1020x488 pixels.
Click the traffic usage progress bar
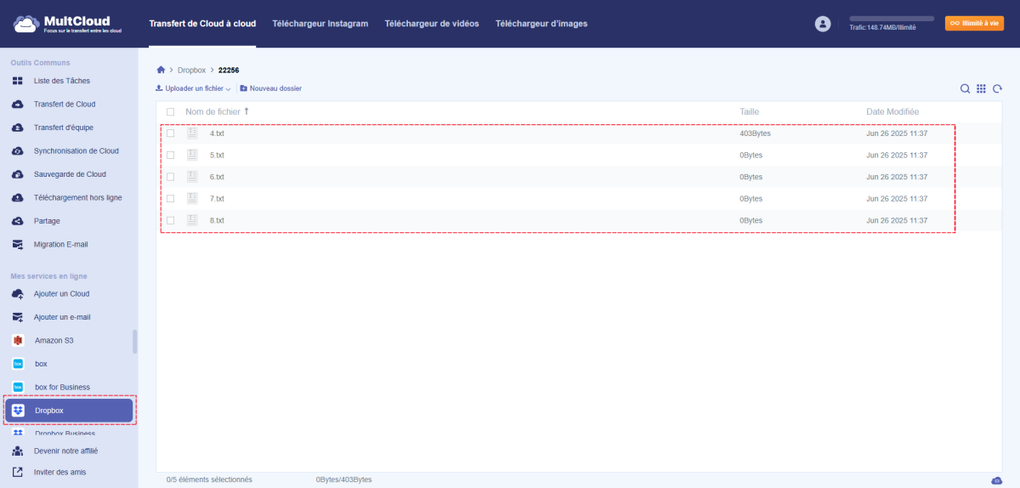[x=892, y=18]
